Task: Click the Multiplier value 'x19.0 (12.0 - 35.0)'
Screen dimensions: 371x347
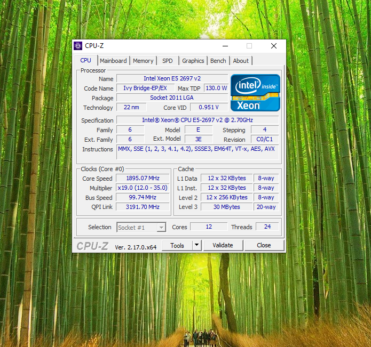Action: (143, 188)
